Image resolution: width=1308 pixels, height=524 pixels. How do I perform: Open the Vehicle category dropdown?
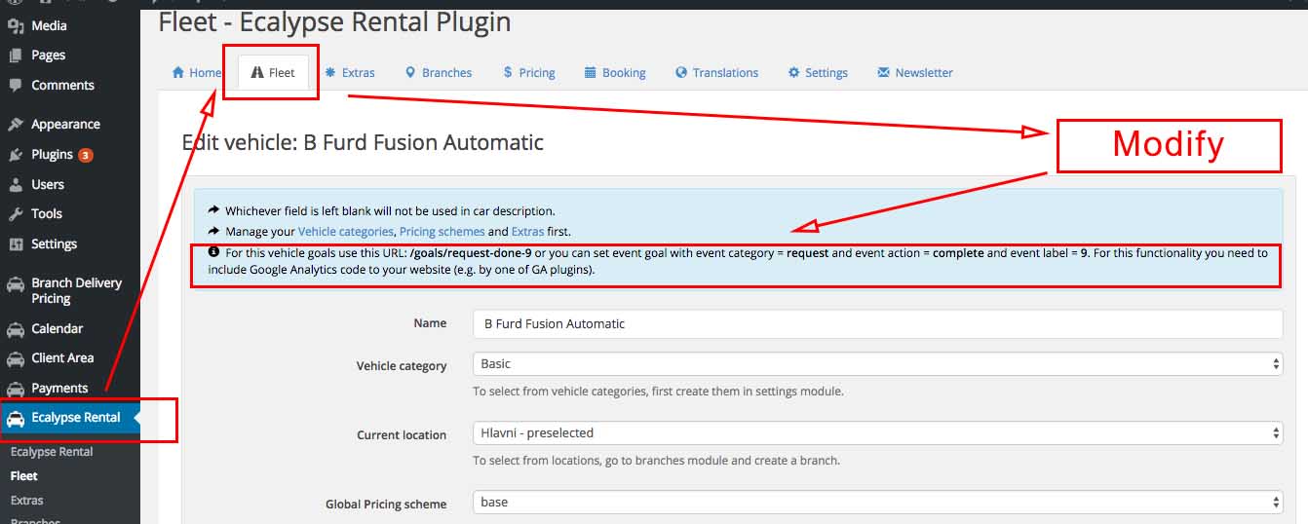click(x=877, y=363)
